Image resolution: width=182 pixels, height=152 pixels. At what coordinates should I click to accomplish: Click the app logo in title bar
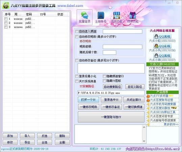pyautogui.click(x=6, y=5)
